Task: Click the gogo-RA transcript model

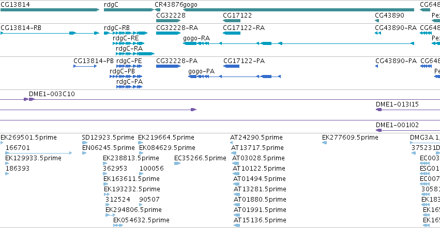Action: 298,43
